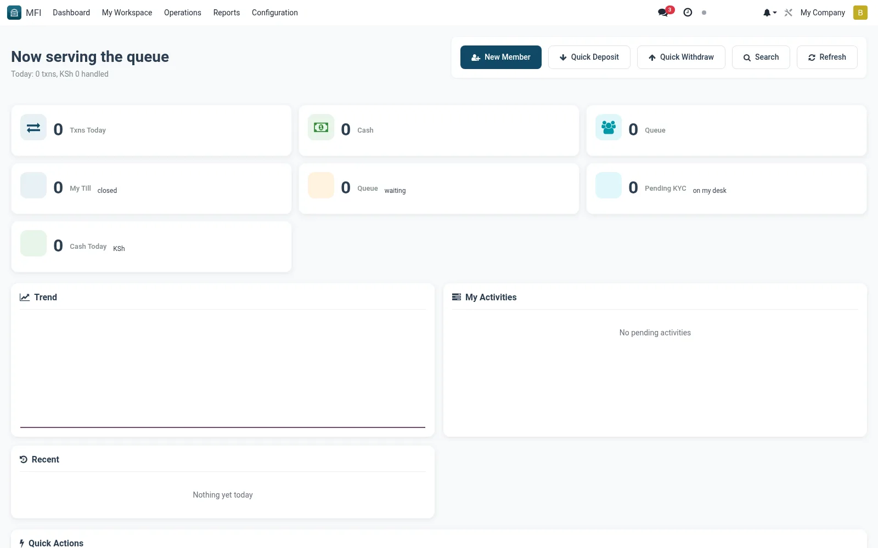Open the activities clock icon

pos(688,13)
